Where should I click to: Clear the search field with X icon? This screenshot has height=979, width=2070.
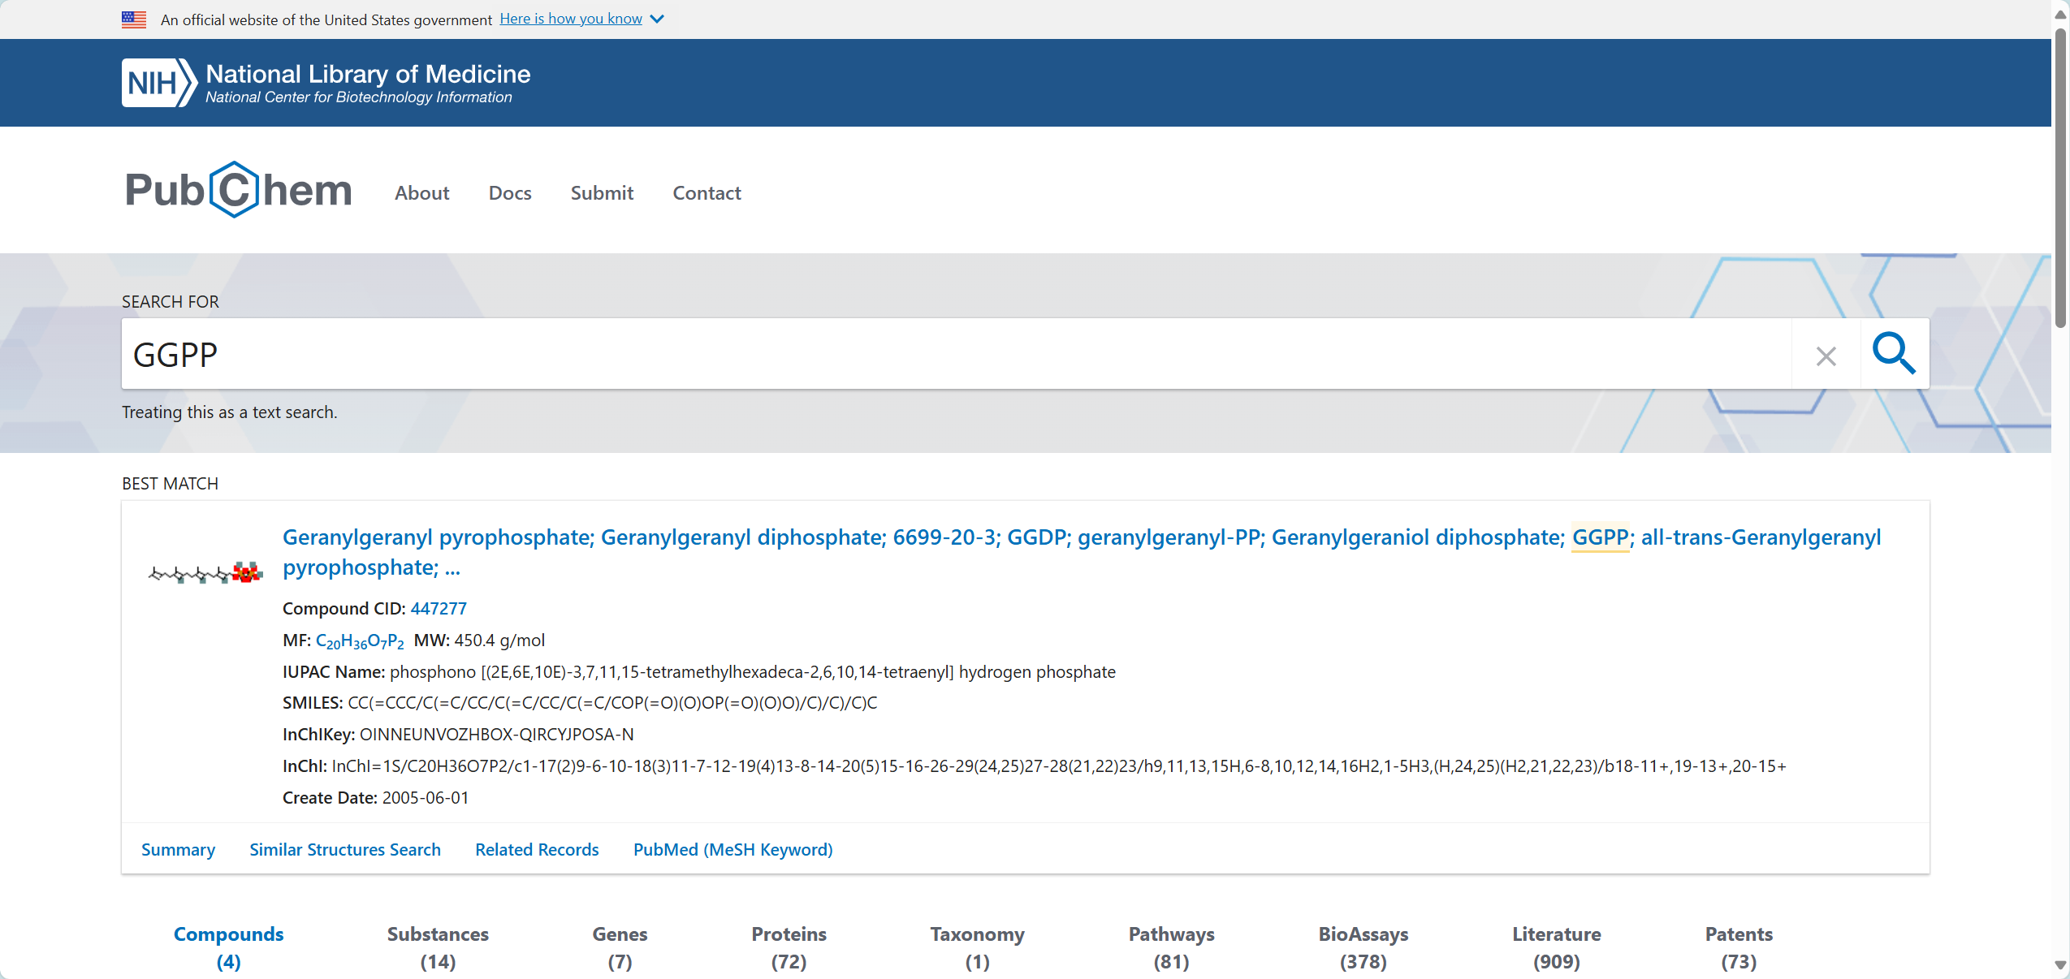point(1826,356)
